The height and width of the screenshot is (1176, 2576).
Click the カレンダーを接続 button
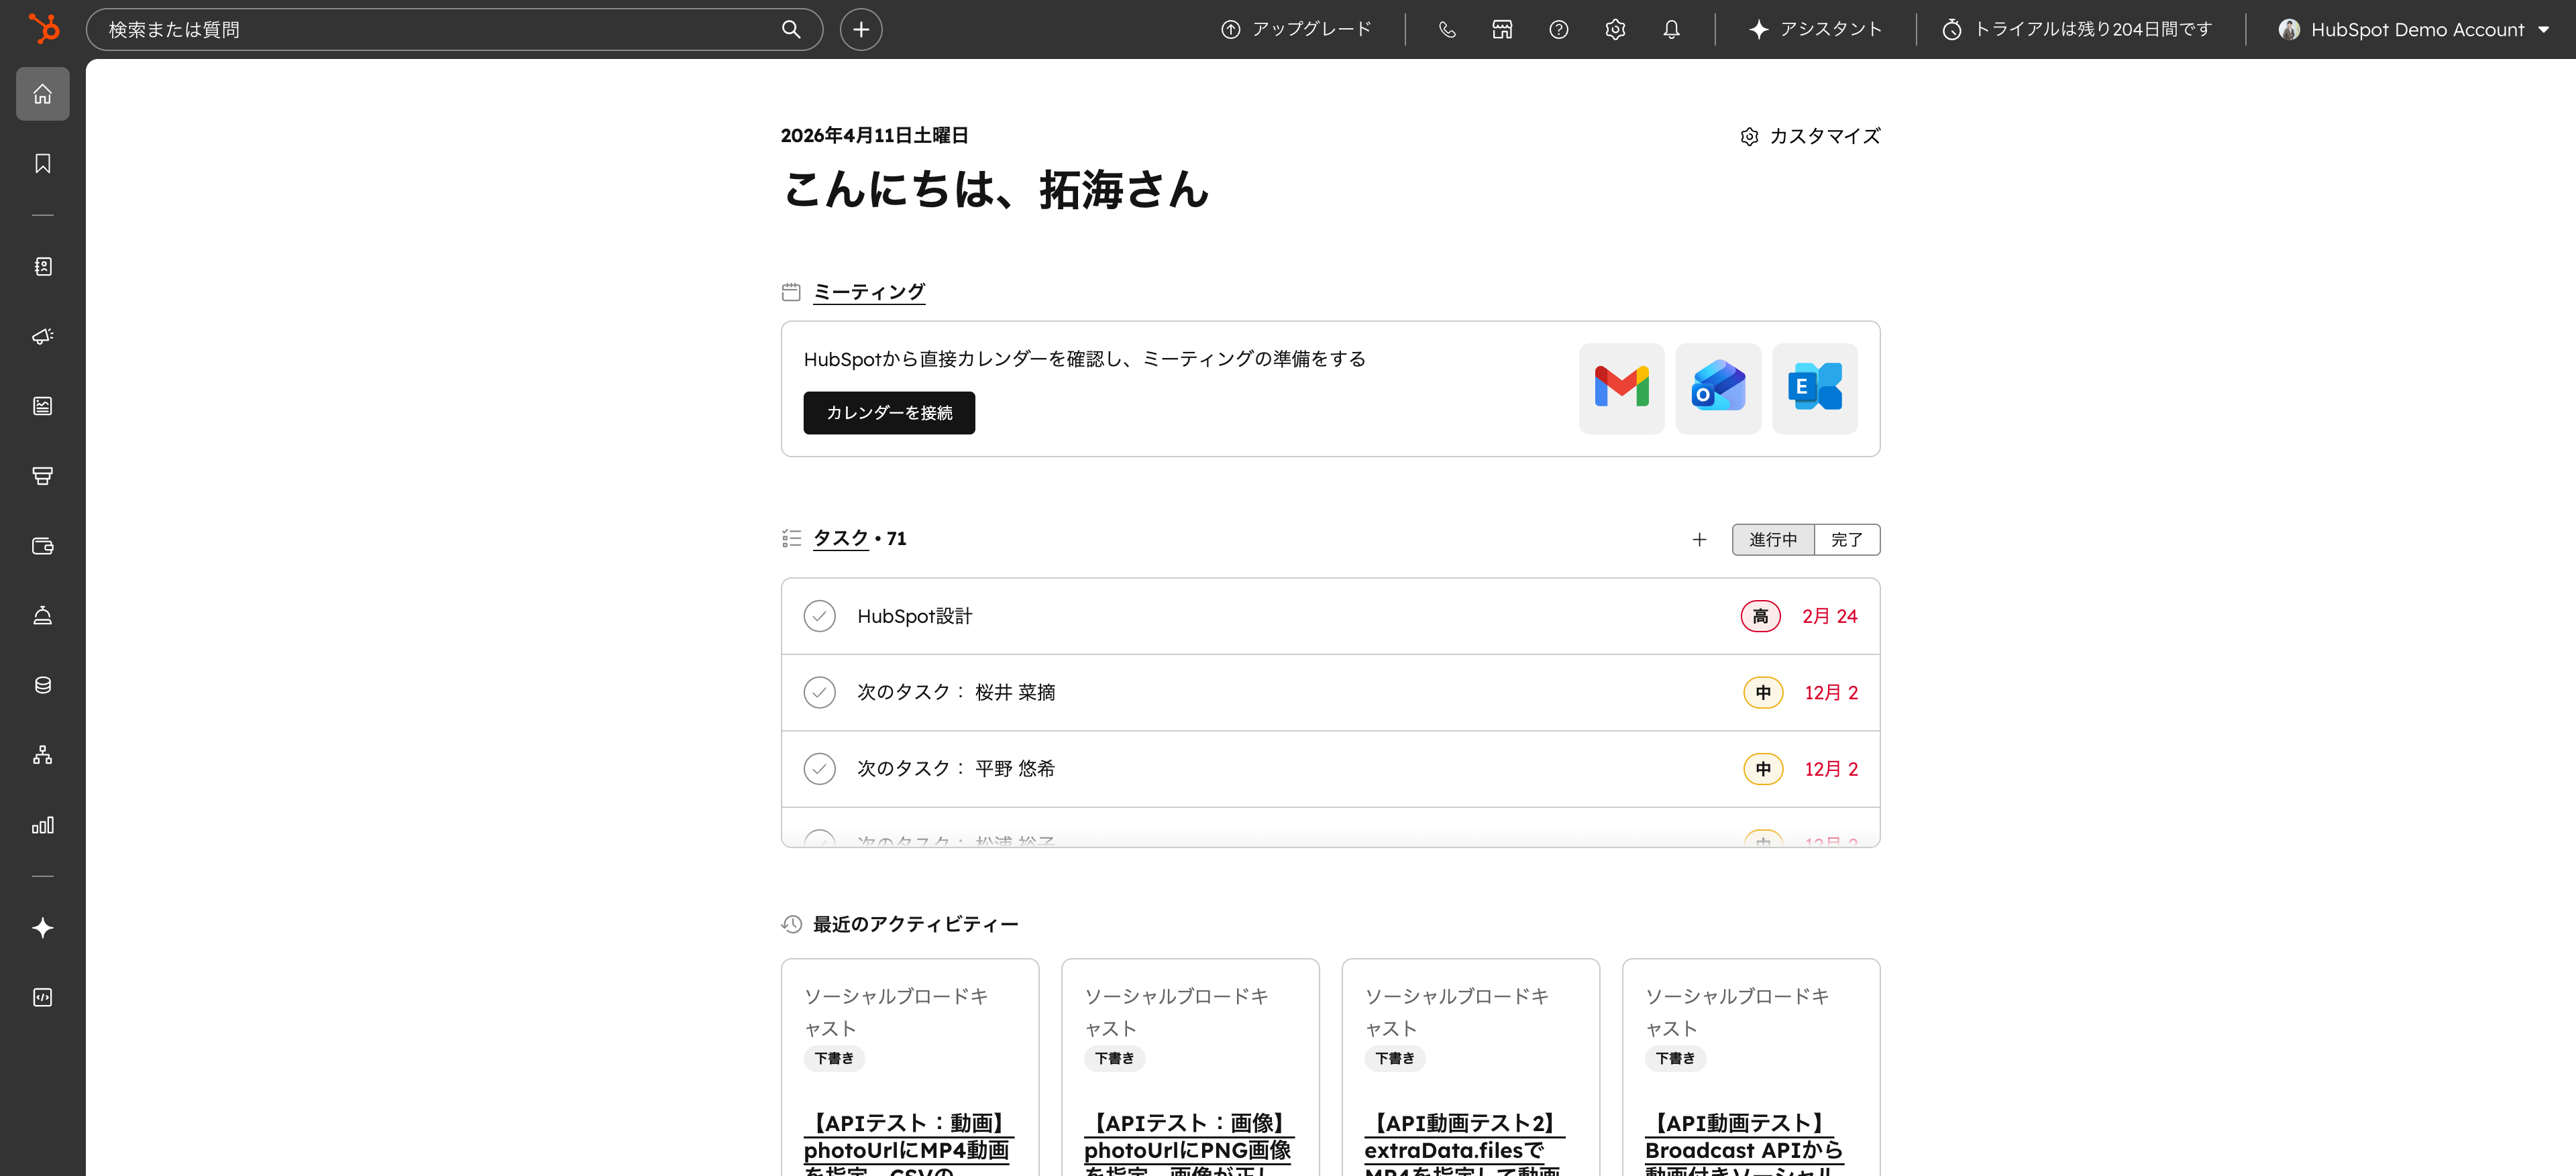pos(888,412)
